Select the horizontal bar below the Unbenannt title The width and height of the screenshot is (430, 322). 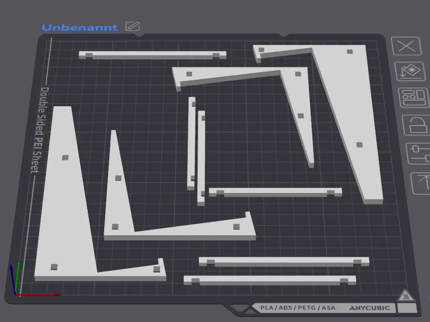(153, 55)
